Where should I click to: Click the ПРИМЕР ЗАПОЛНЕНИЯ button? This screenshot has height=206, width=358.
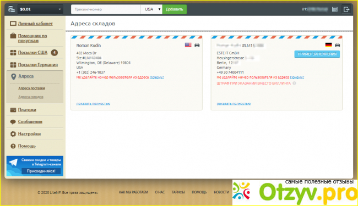tap(317, 54)
